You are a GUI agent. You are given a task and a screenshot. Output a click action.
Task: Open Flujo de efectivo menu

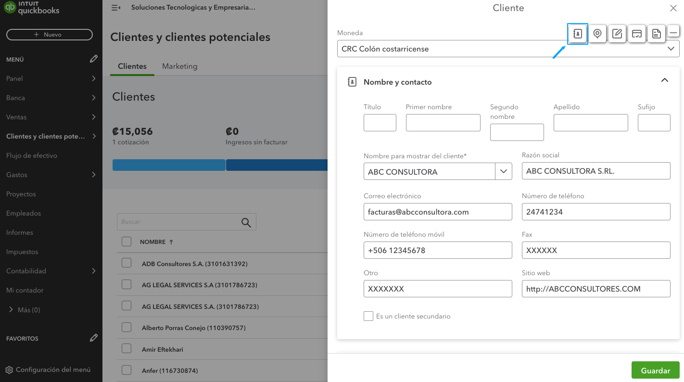pyautogui.click(x=32, y=155)
